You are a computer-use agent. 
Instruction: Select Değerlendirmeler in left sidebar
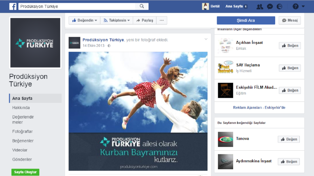click(x=23, y=120)
